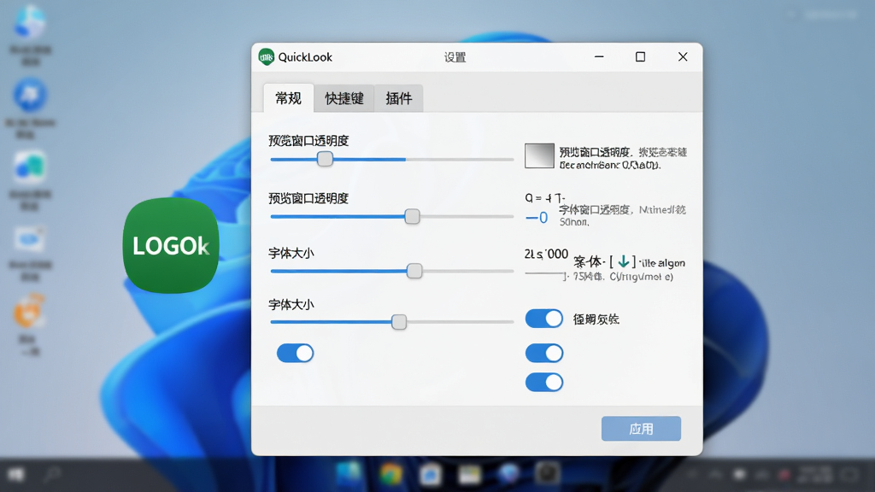Toggle the middle switch in the right column
Image resolution: width=875 pixels, height=492 pixels.
[x=544, y=353]
